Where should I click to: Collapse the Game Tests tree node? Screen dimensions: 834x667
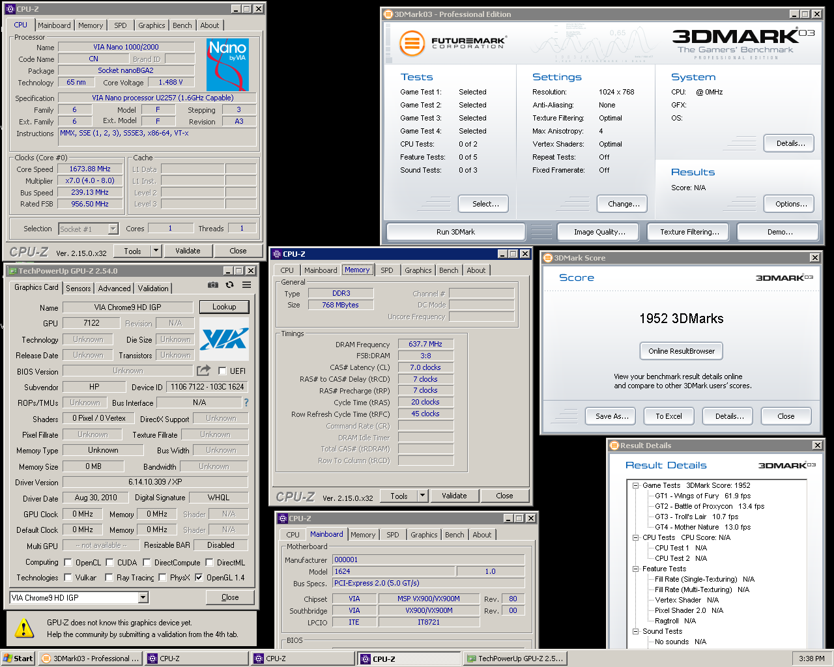635,485
